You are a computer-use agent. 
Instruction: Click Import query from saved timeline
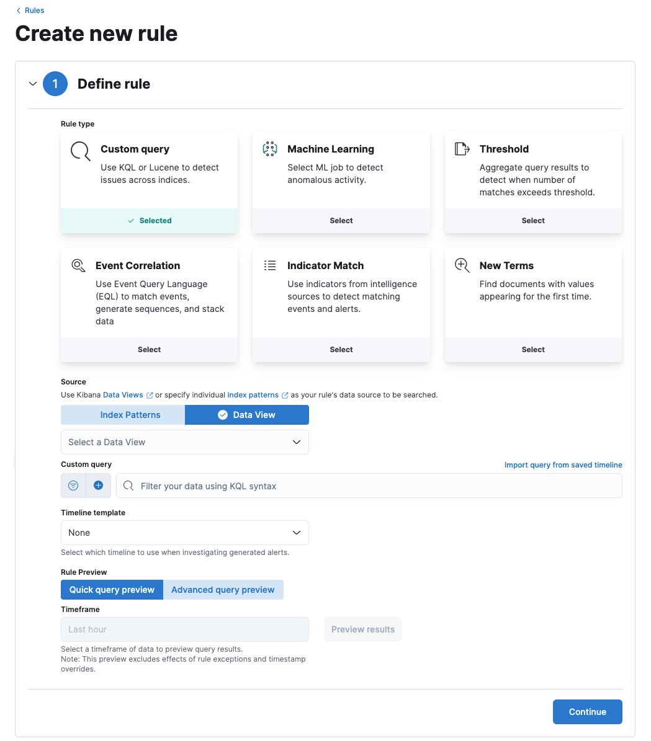[563, 465]
